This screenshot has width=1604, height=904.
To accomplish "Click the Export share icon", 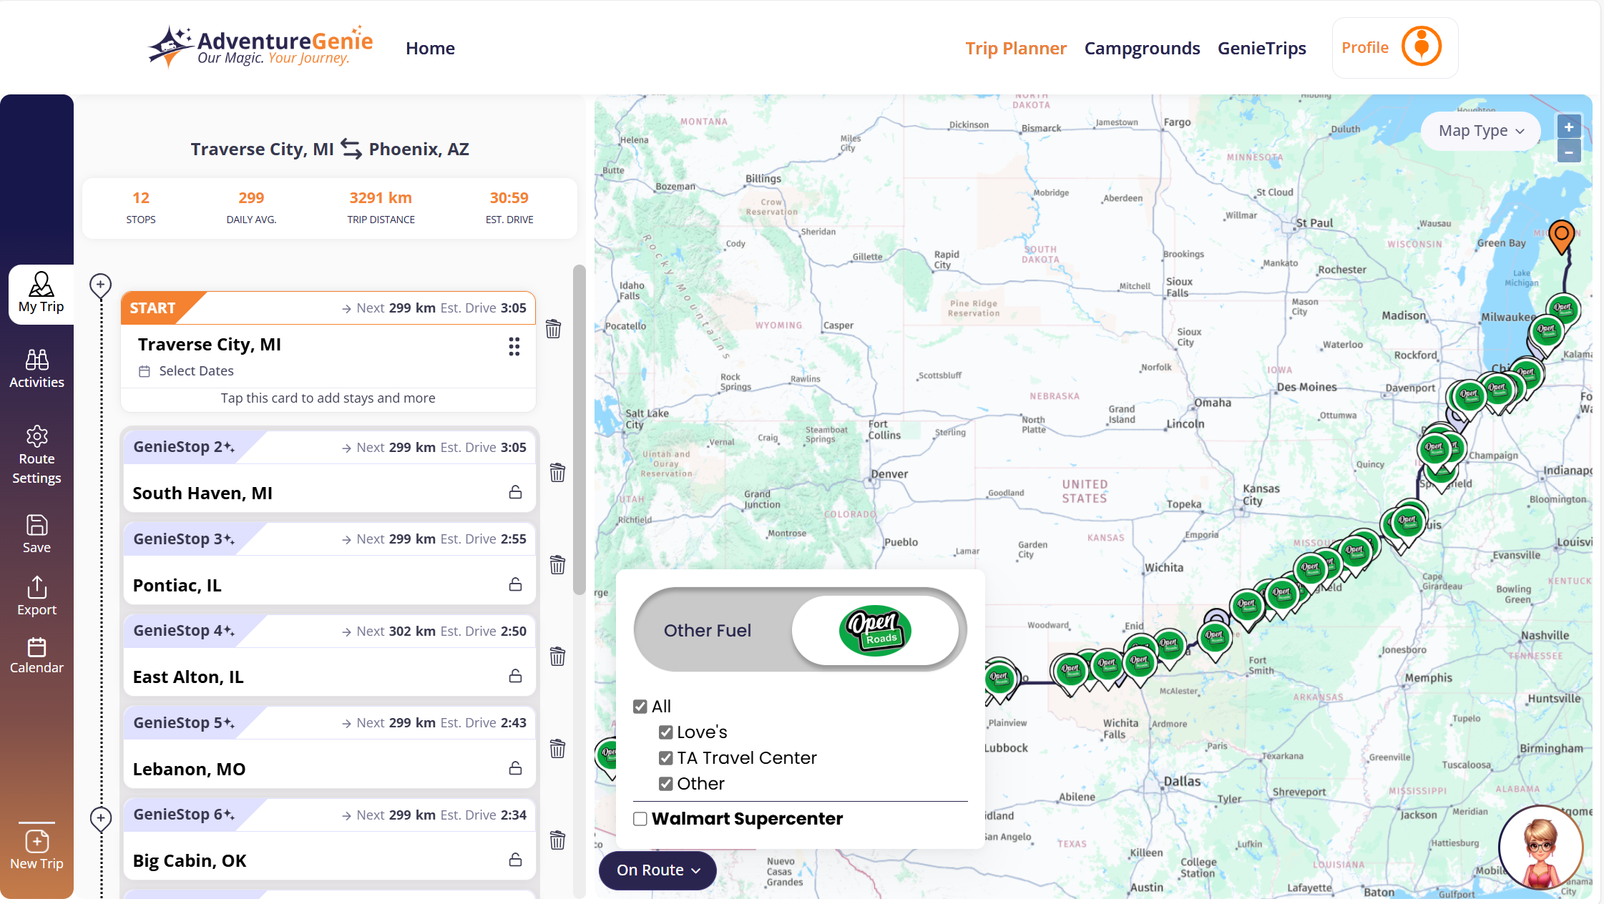I will (x=36, y=587).
